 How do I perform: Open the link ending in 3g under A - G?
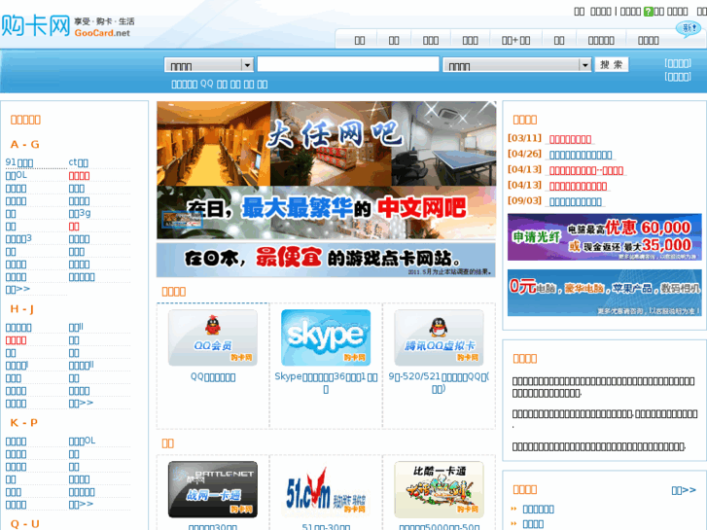tap(80, 213)
